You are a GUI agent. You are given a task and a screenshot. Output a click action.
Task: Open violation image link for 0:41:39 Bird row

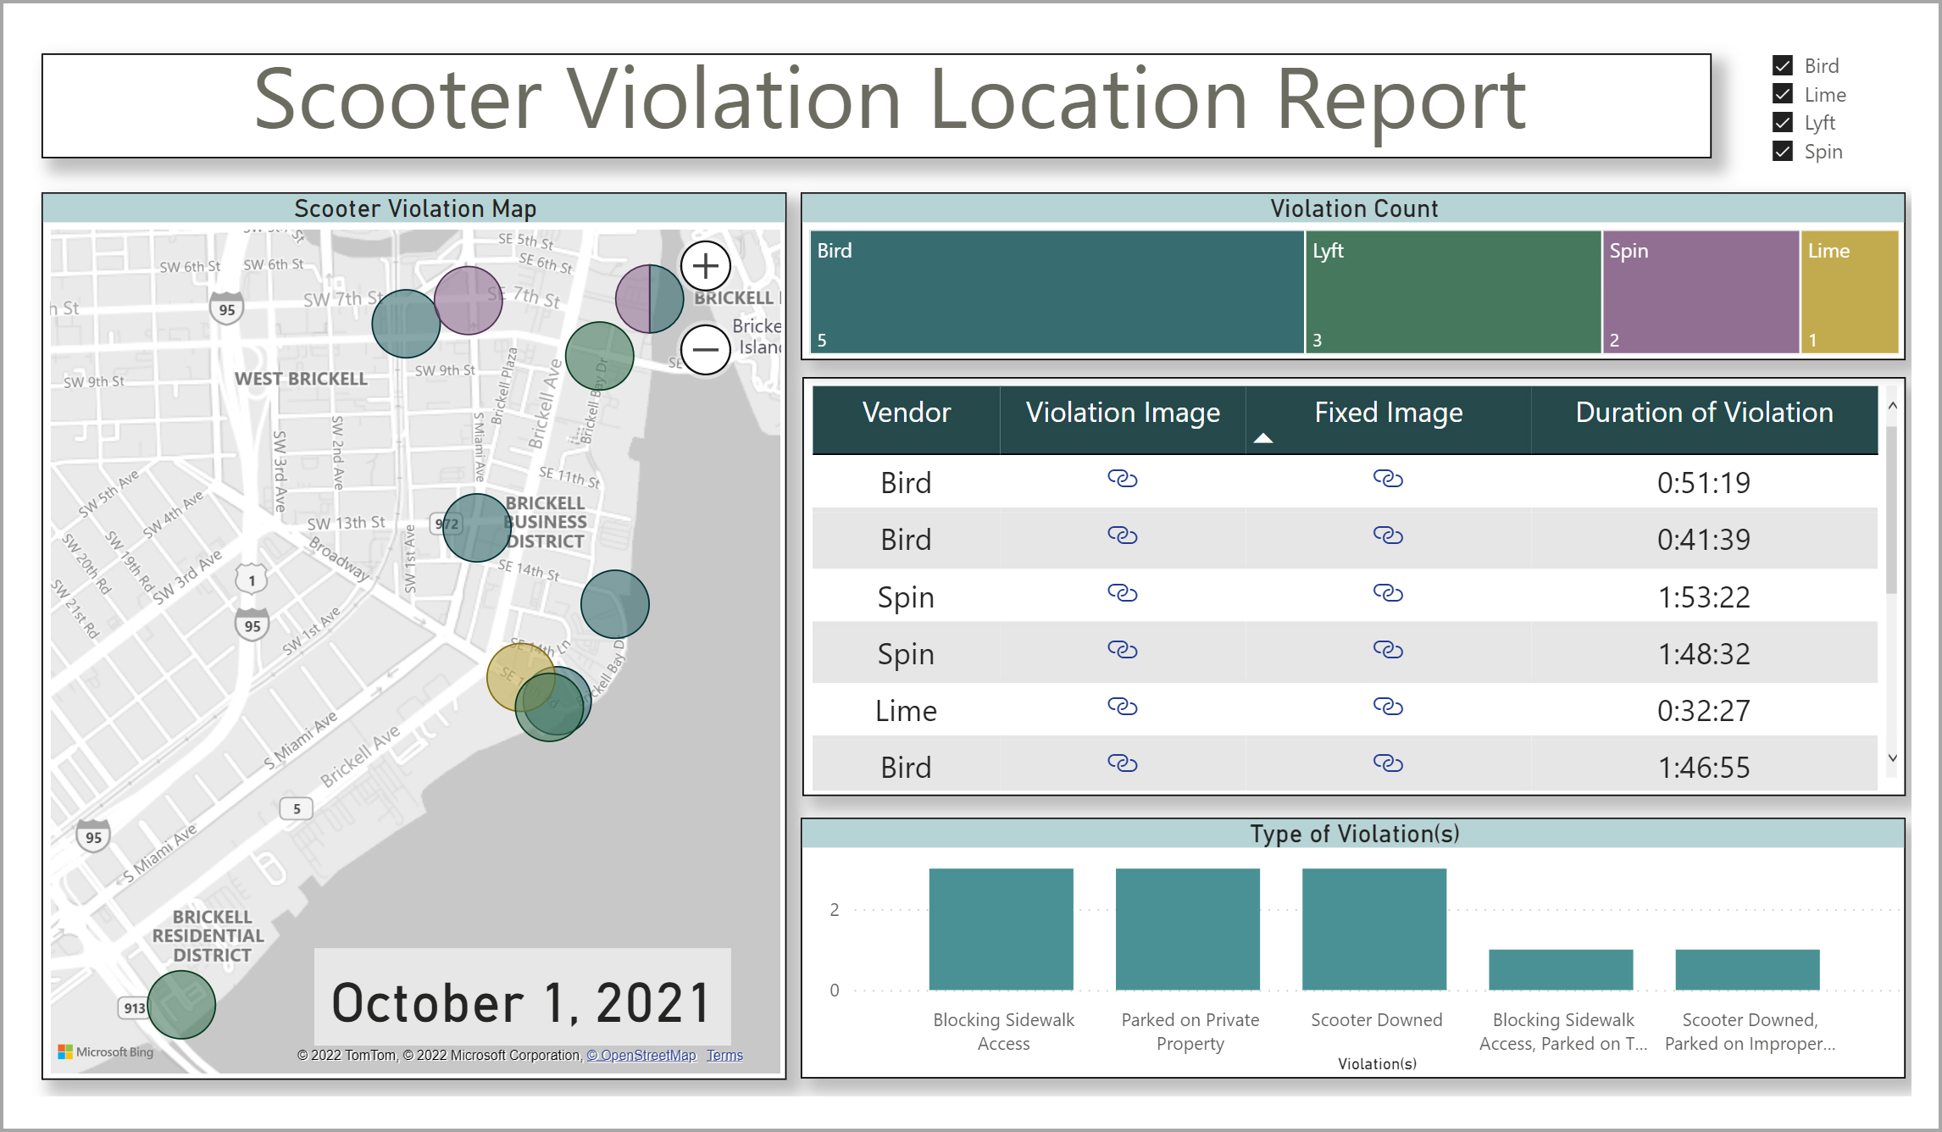click(x=1122, y=536)
